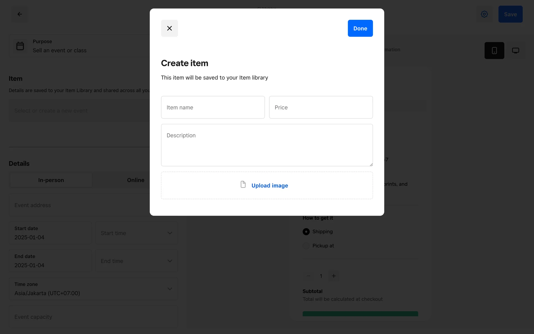
Task: Switch to the Online tab
Action: pos(135,180)
